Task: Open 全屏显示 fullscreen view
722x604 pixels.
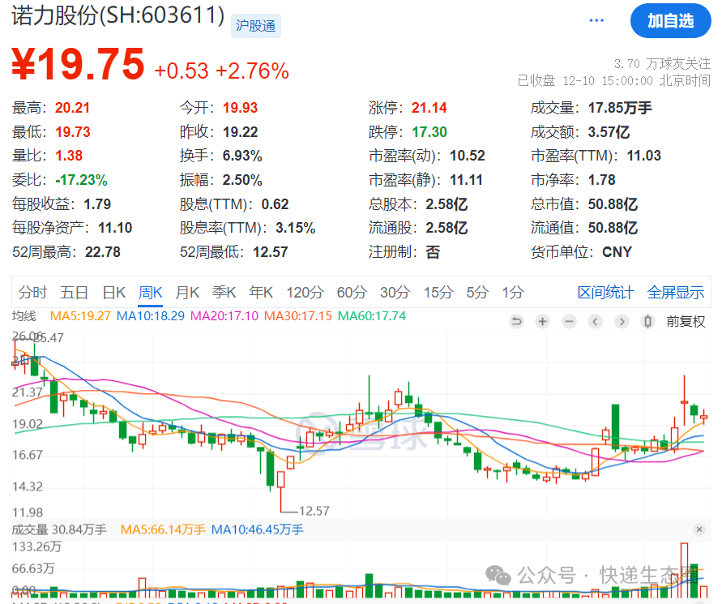Action: [x=676, y=292]
